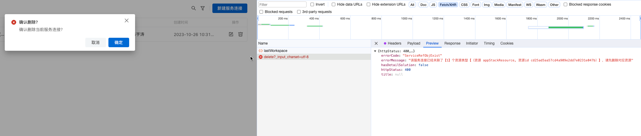Confirm deletion with 确定 button
The width and height of the screenshot is (641, 136).
pyautogui.click(x=118, y=42)
